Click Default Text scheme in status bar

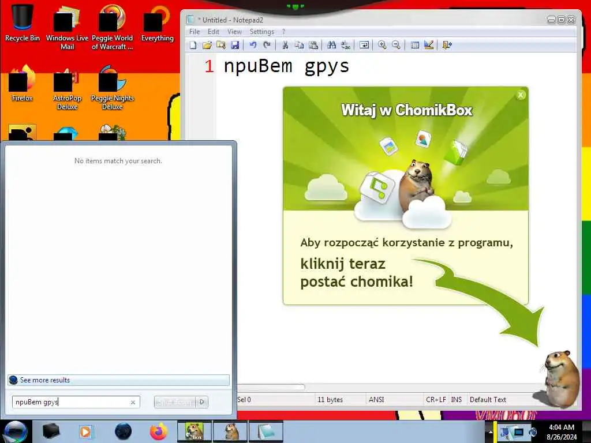pyautogui.click(x=488, y=400)
